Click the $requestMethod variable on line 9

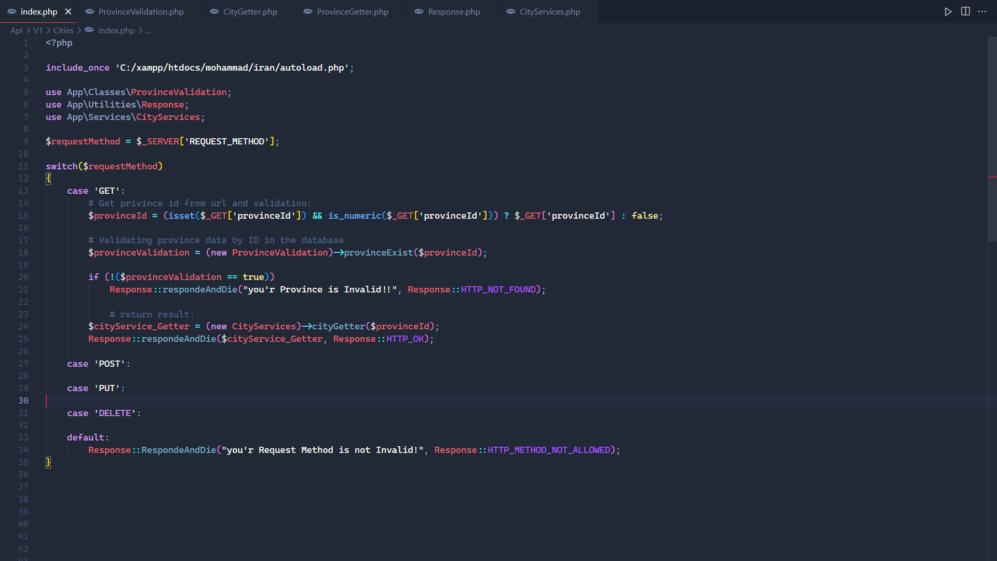[x=83, y=141]
